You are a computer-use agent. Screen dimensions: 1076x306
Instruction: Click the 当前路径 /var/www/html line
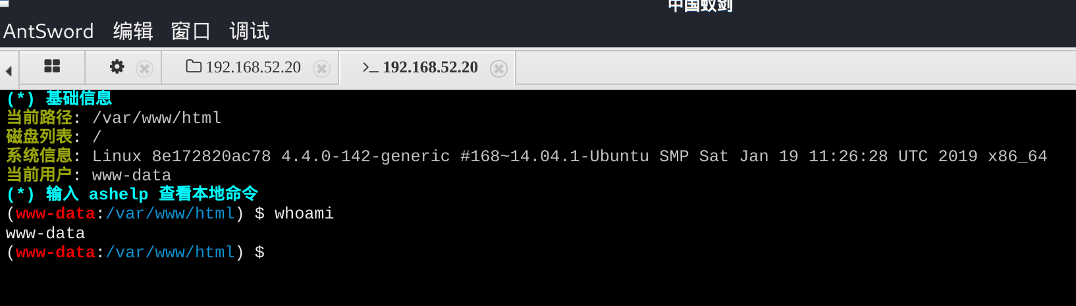156,118
